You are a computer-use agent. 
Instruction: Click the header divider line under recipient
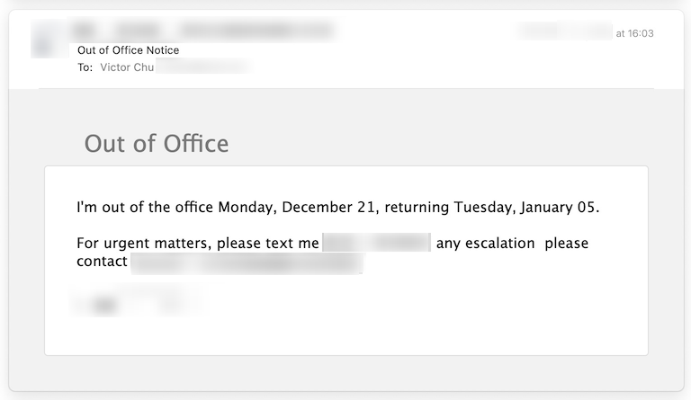(x=346, y=88)
